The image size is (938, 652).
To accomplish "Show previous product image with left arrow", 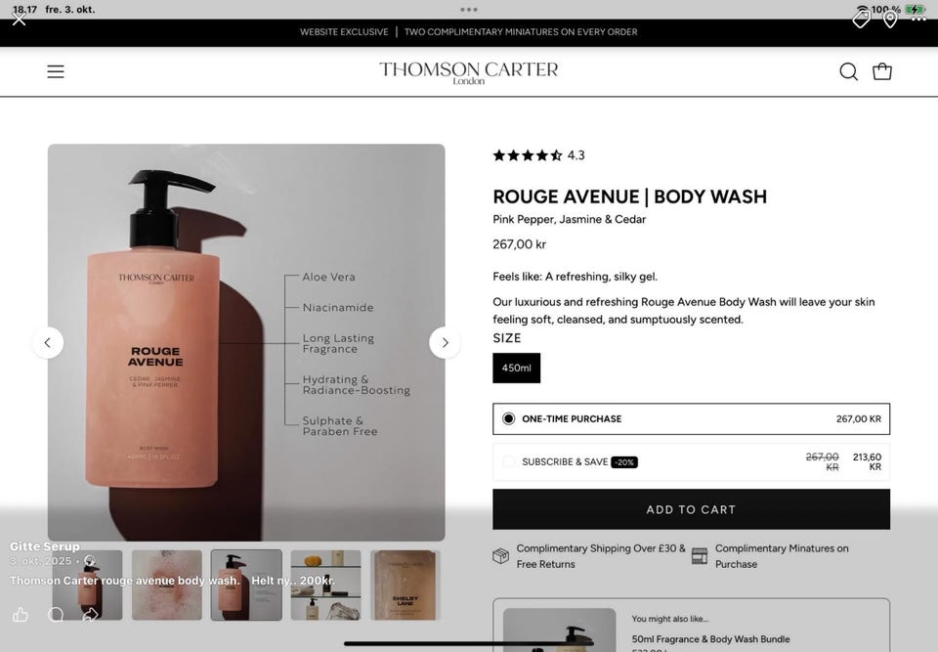I will 48,342.
